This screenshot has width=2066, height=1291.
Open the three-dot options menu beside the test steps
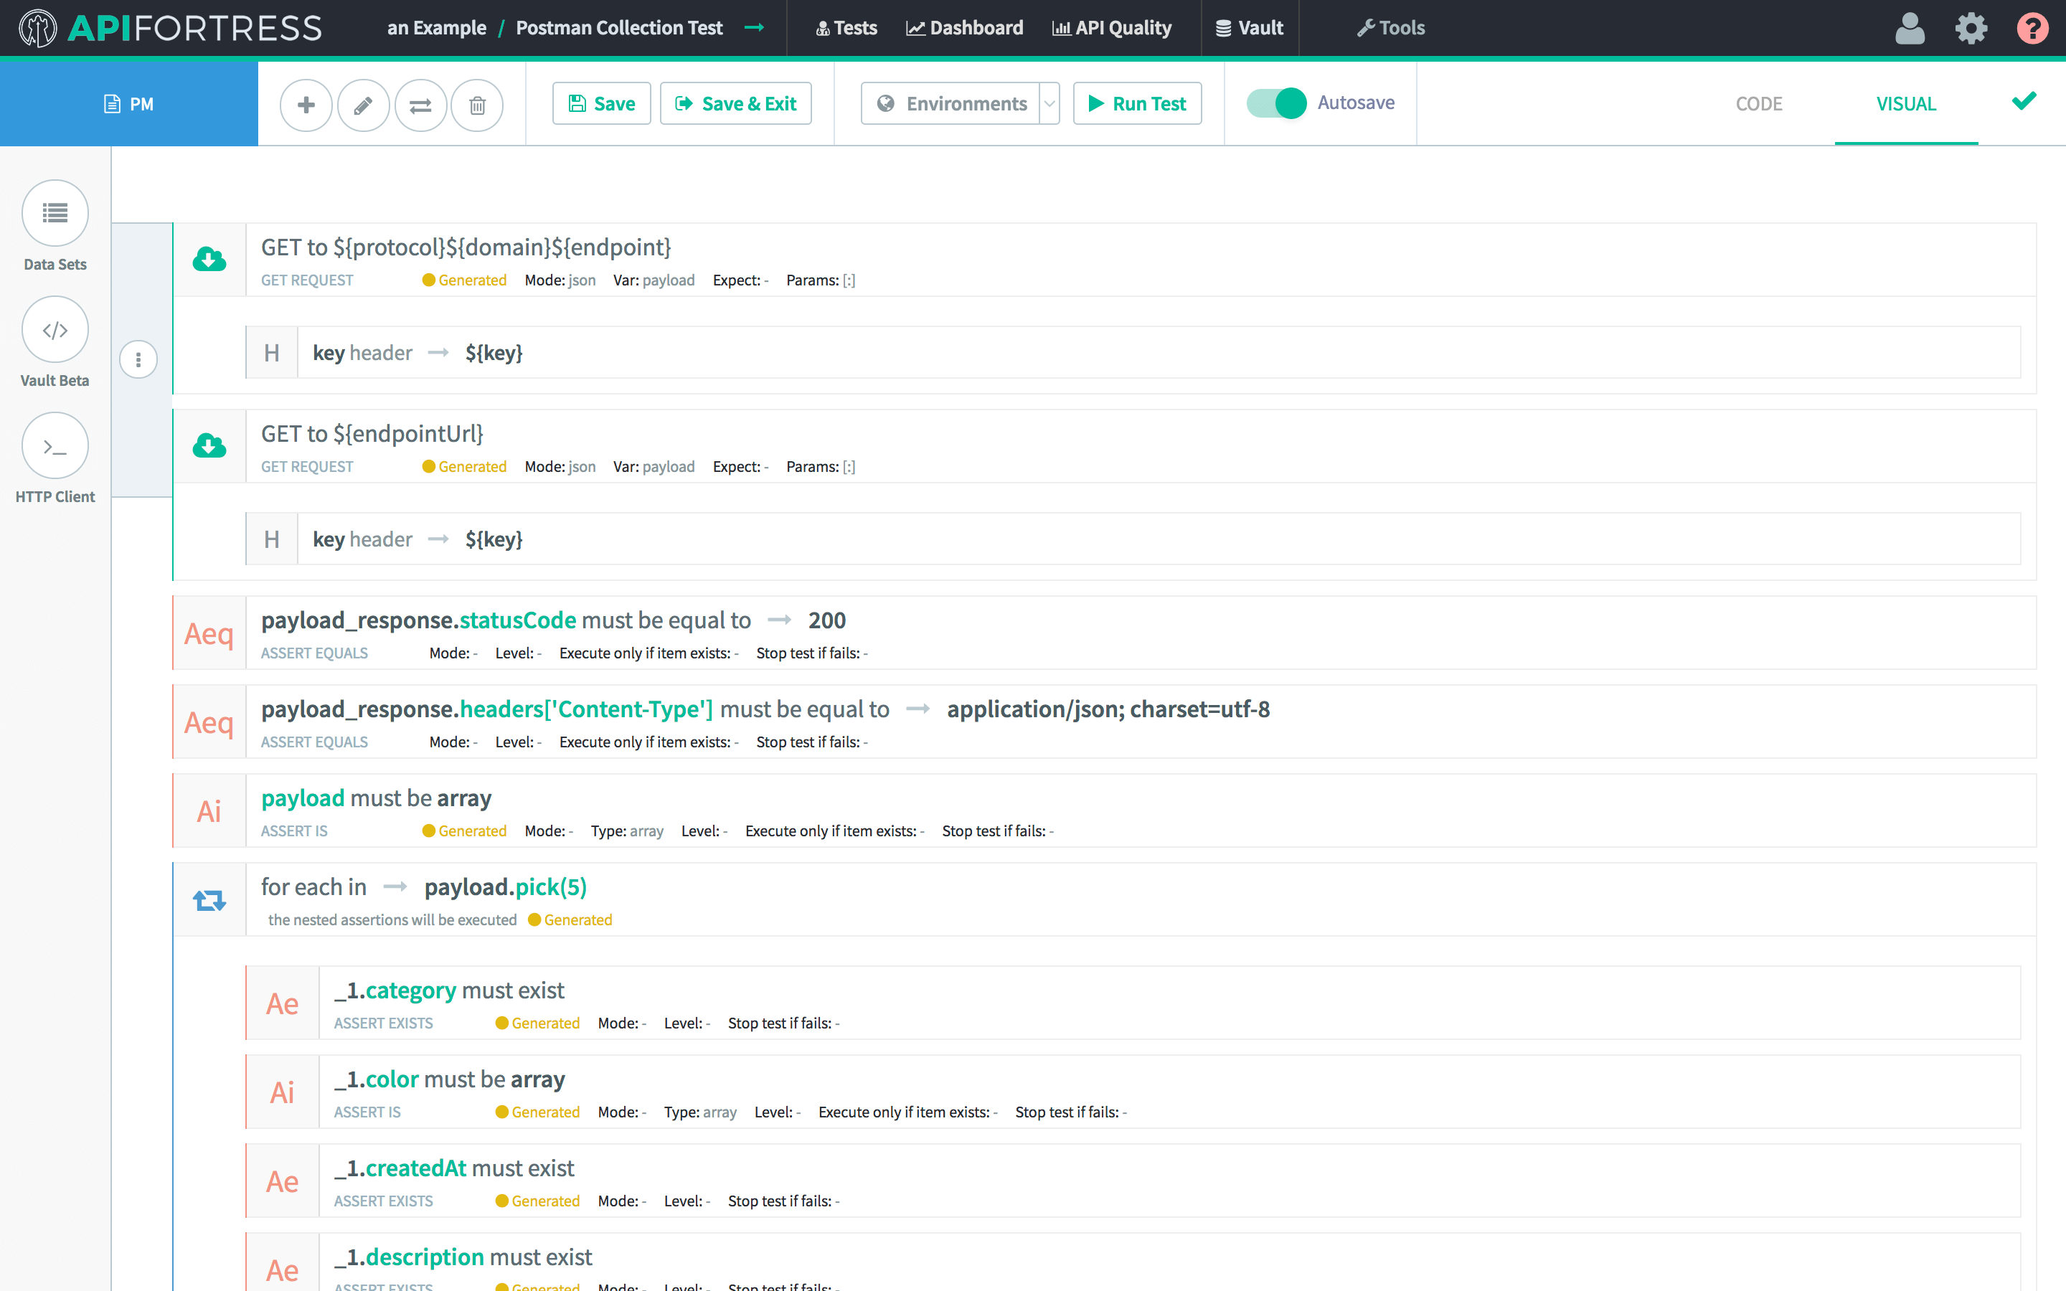(x=138, y=359)
